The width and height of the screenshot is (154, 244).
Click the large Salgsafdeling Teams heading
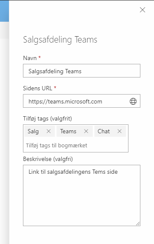(x=60, y=40)
